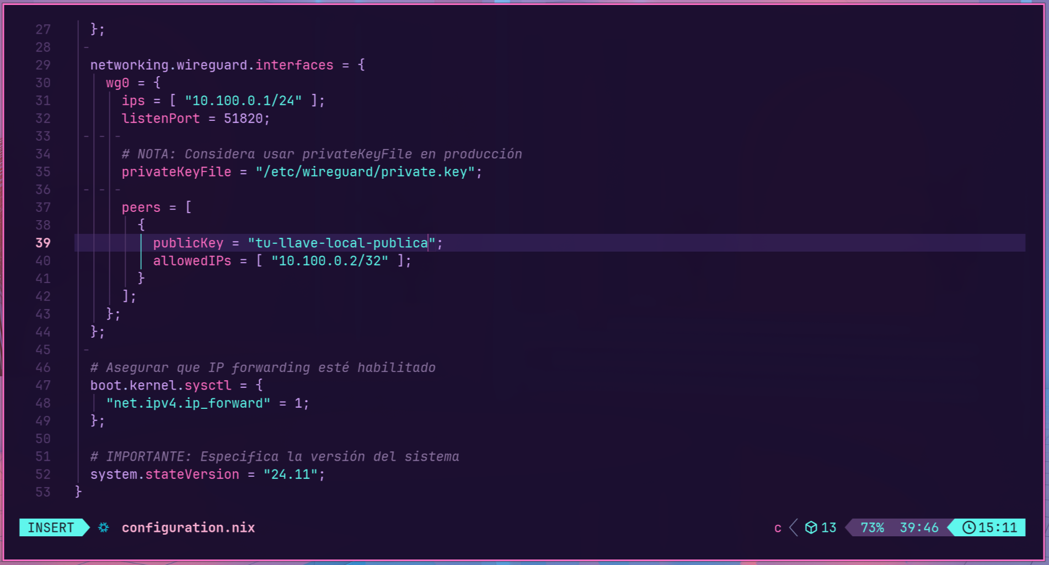Click the allowedIPs entry 10.100.0.2/32
1049x565 pixels.
point(329,260)
